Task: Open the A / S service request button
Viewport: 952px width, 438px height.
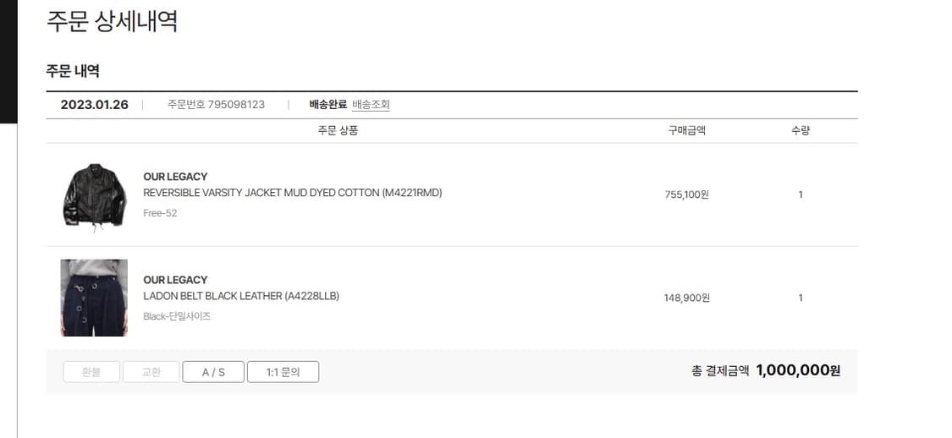Action: pyautogui.click(x=213, y=372)
